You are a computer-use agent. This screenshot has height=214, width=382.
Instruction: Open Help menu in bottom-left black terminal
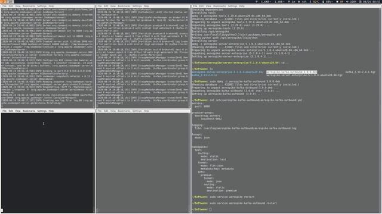(x=51, y=111)
